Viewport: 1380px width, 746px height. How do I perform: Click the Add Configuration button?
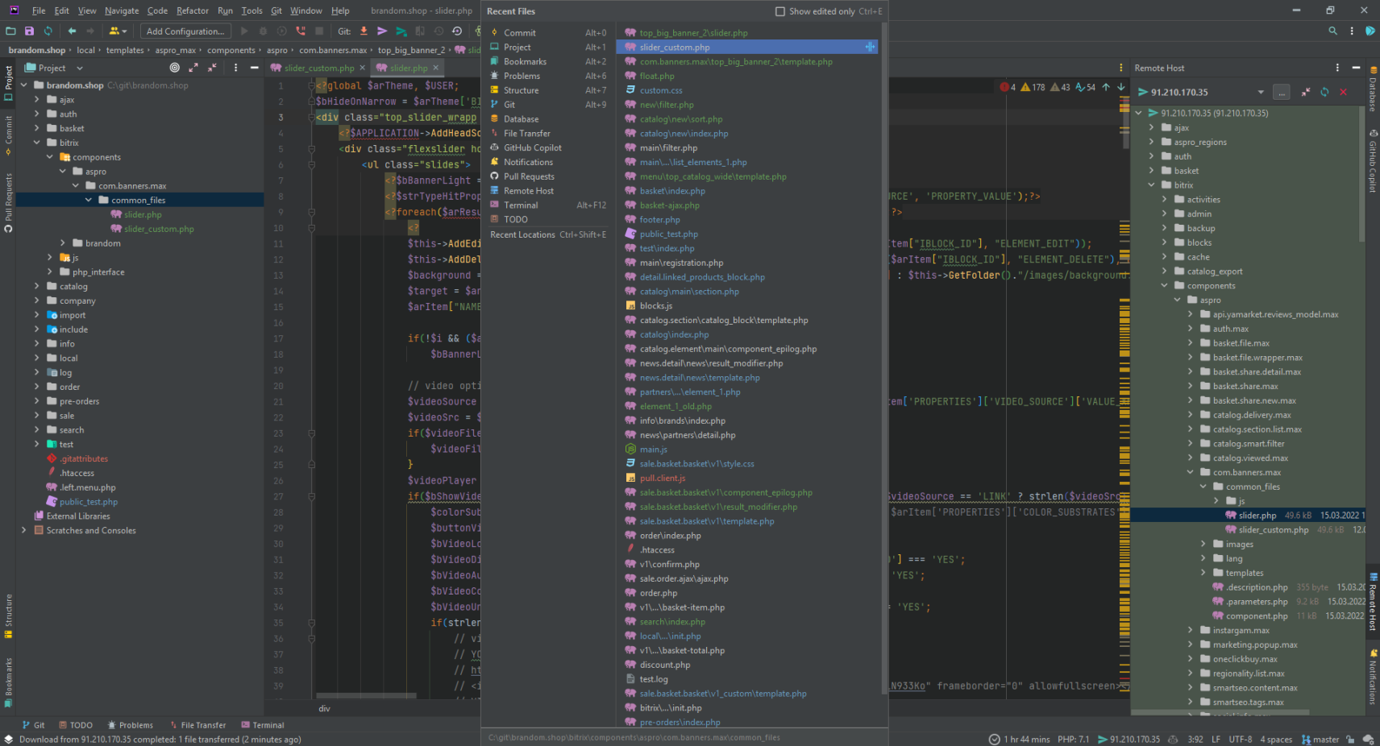point(185,31)
